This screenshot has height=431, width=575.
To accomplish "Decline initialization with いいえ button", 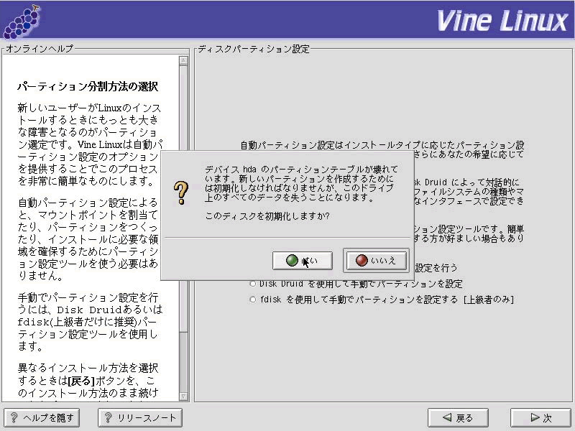I will 376,261.
